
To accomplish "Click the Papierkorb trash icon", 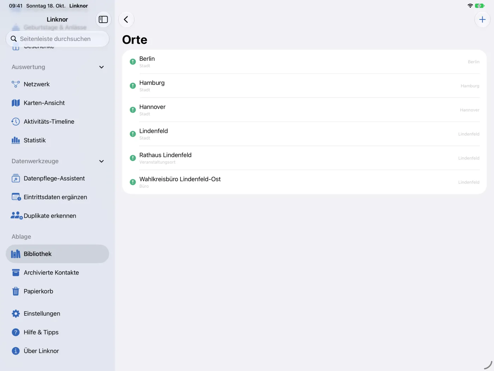I will point(16,291).
